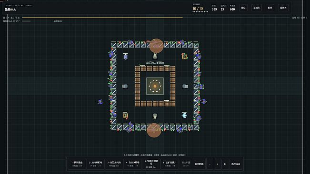This screenshot has width=310, height=174.
Task: Select the multi-barrel turret on the left side
Action: pos(125,86)
